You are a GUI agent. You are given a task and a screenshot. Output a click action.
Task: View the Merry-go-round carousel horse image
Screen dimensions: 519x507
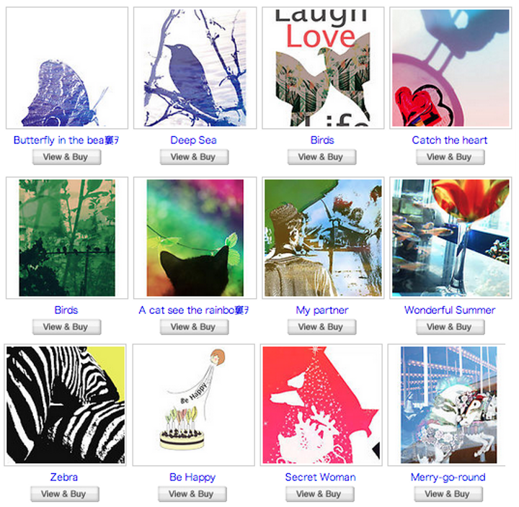(x=448, y=405)
